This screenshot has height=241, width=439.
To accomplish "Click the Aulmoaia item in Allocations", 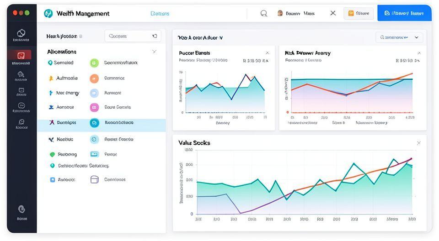I will pyautogui.click(x=67, y=78).
